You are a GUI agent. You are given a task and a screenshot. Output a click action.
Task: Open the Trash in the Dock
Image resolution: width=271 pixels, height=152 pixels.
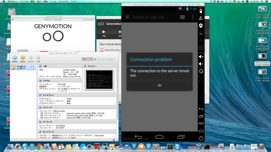(x=261, y=147)
